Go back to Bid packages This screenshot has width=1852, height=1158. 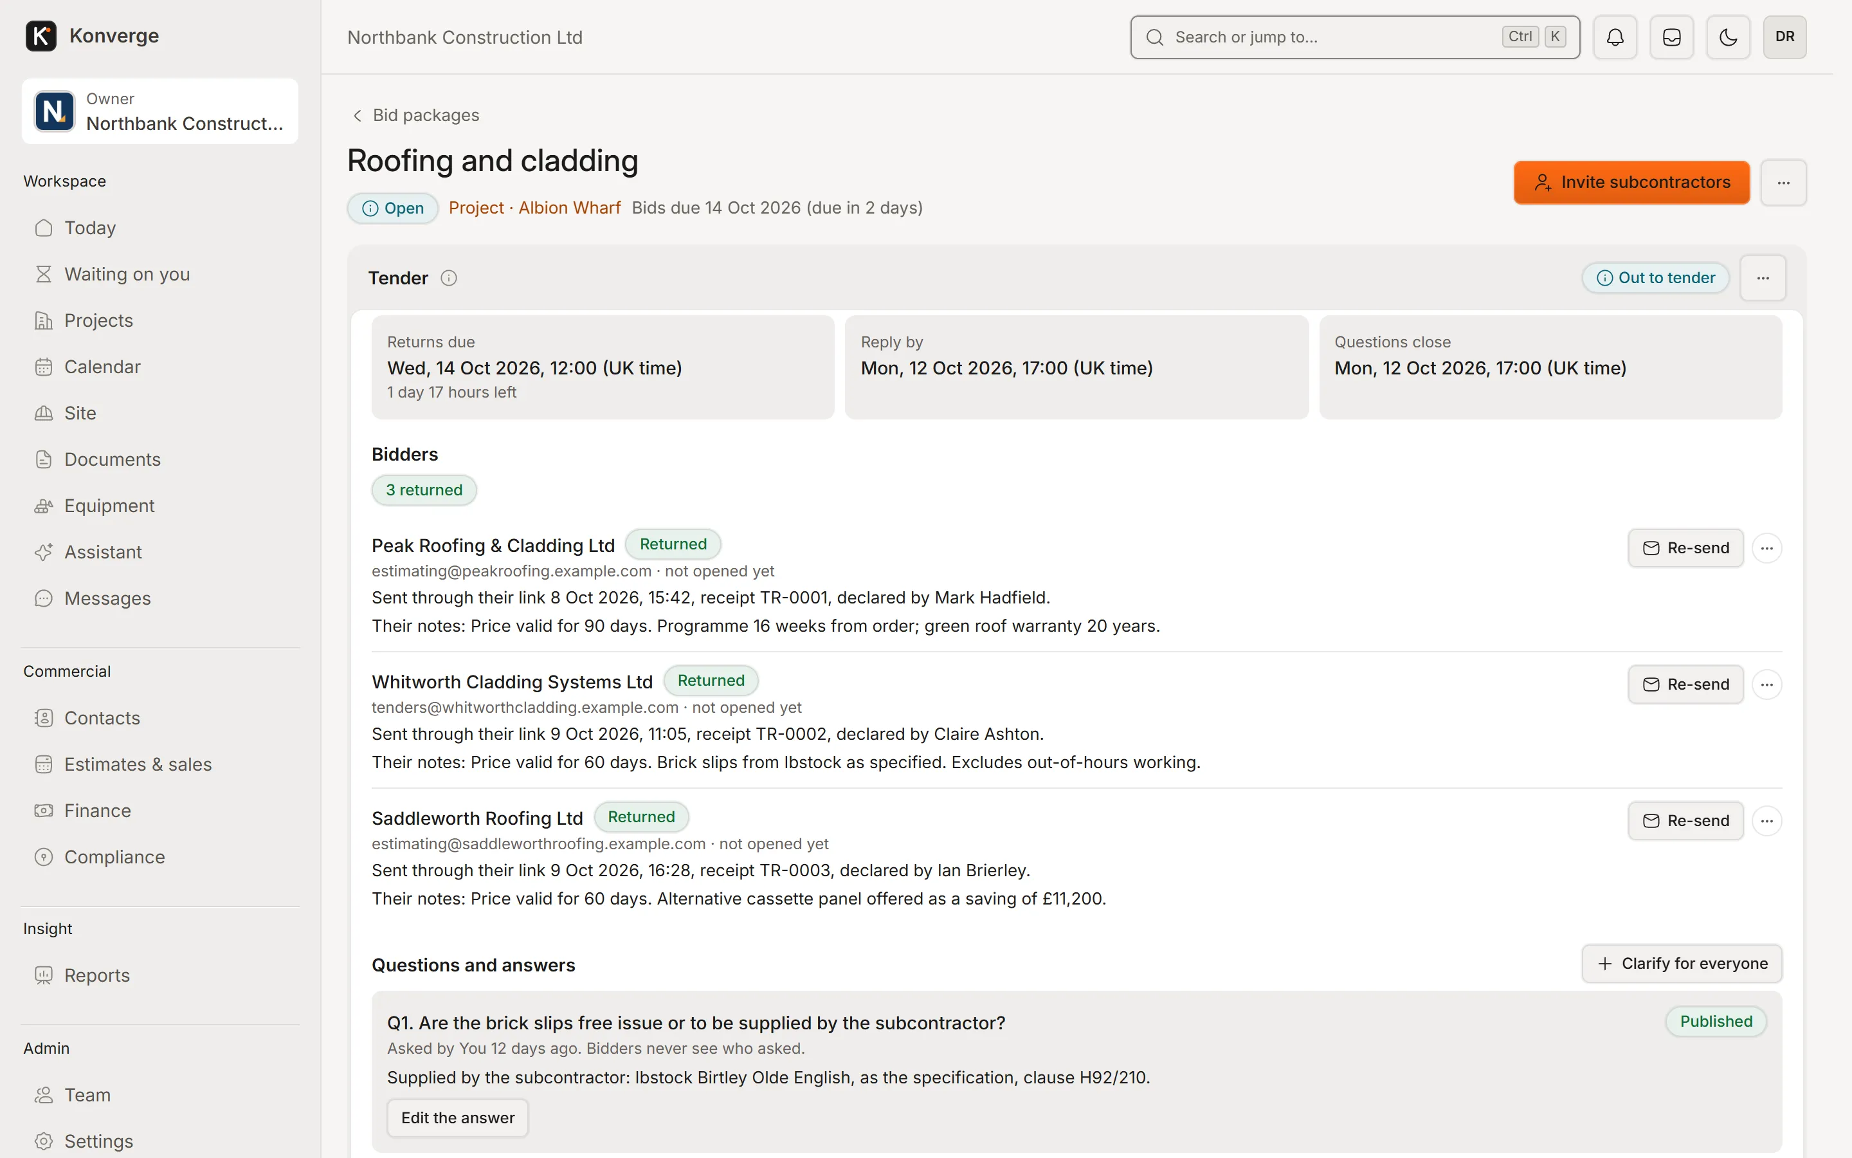(415, 115)
